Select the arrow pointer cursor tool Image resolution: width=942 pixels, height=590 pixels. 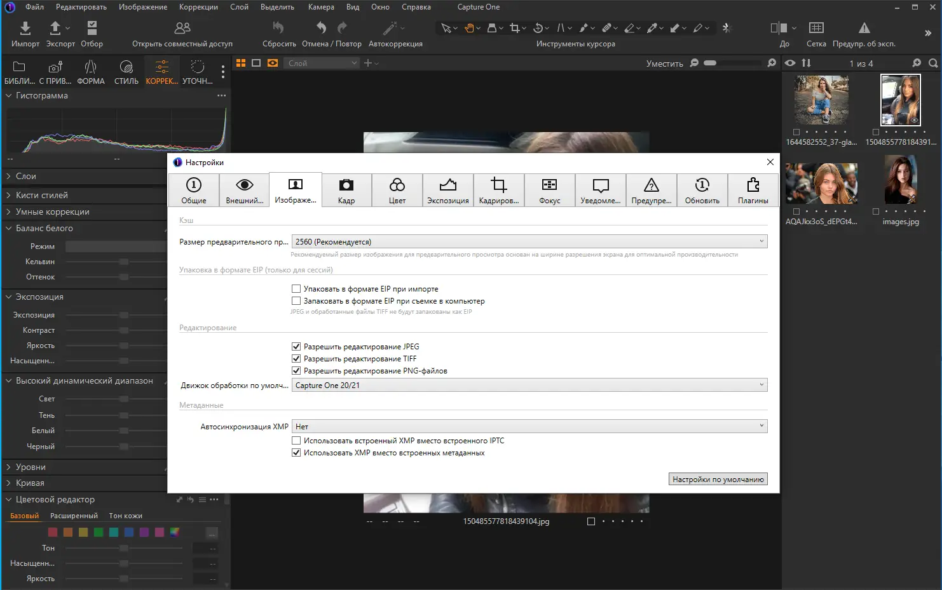coord(446,28)
